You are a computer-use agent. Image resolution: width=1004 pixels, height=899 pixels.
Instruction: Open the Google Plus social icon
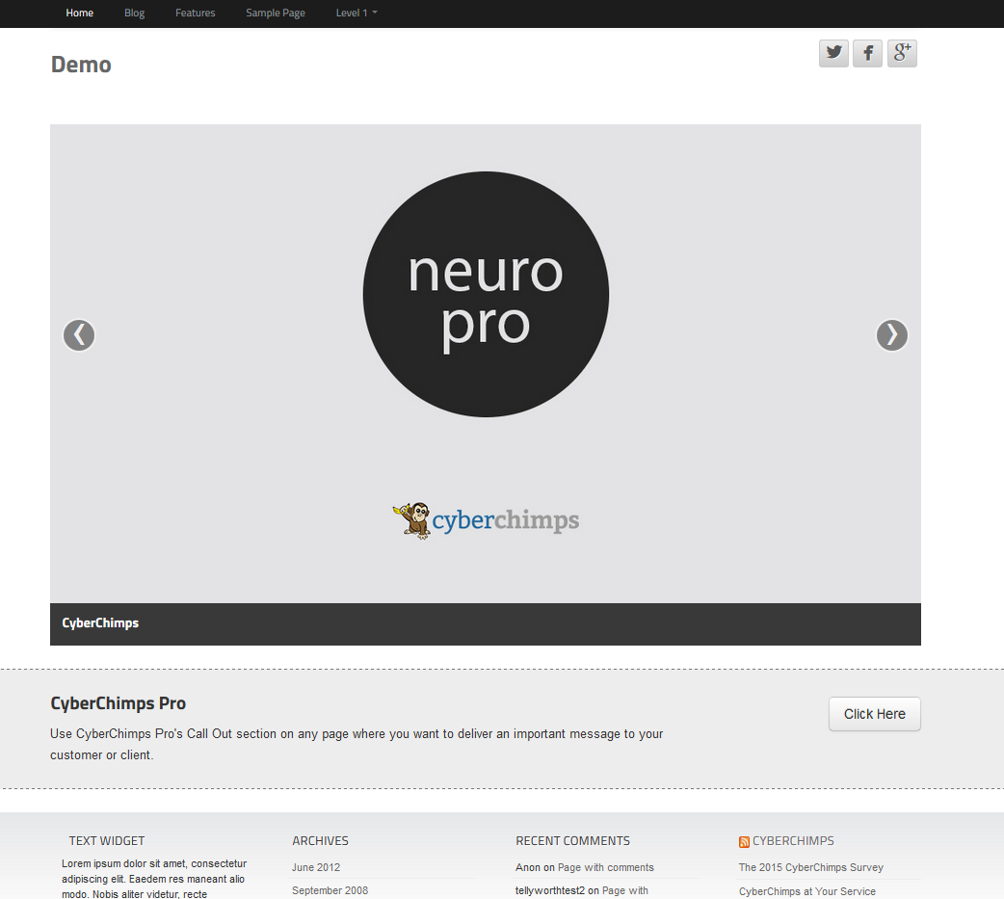(902, 53)
